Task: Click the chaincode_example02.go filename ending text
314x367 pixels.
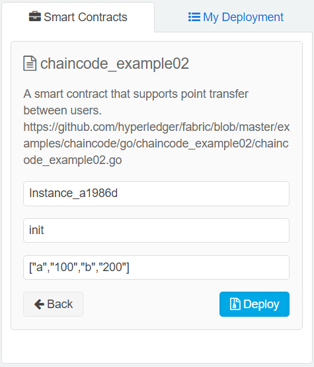Action: [73, 160]
